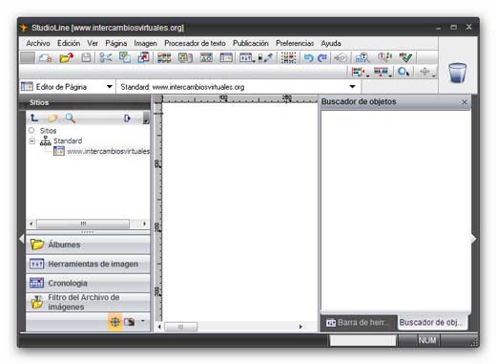The width and height of the screenshot is (496, 364).
Task: Collapse the Standard tree node
Action: click(31, 140)
